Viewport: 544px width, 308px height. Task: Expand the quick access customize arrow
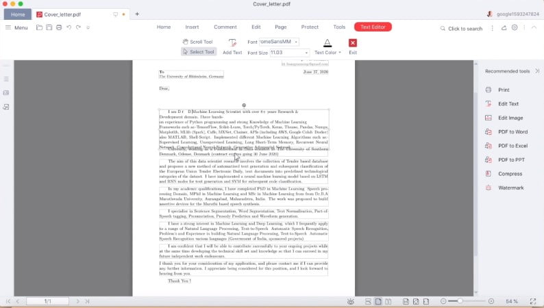pos(88,27)
